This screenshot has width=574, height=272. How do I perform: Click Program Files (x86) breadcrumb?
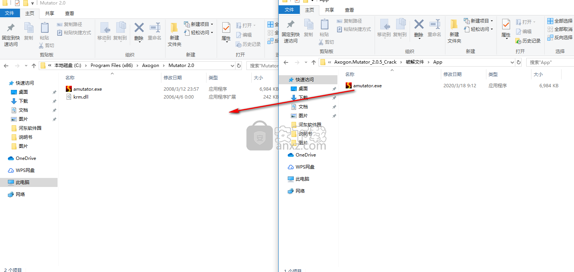click(111, 65)
